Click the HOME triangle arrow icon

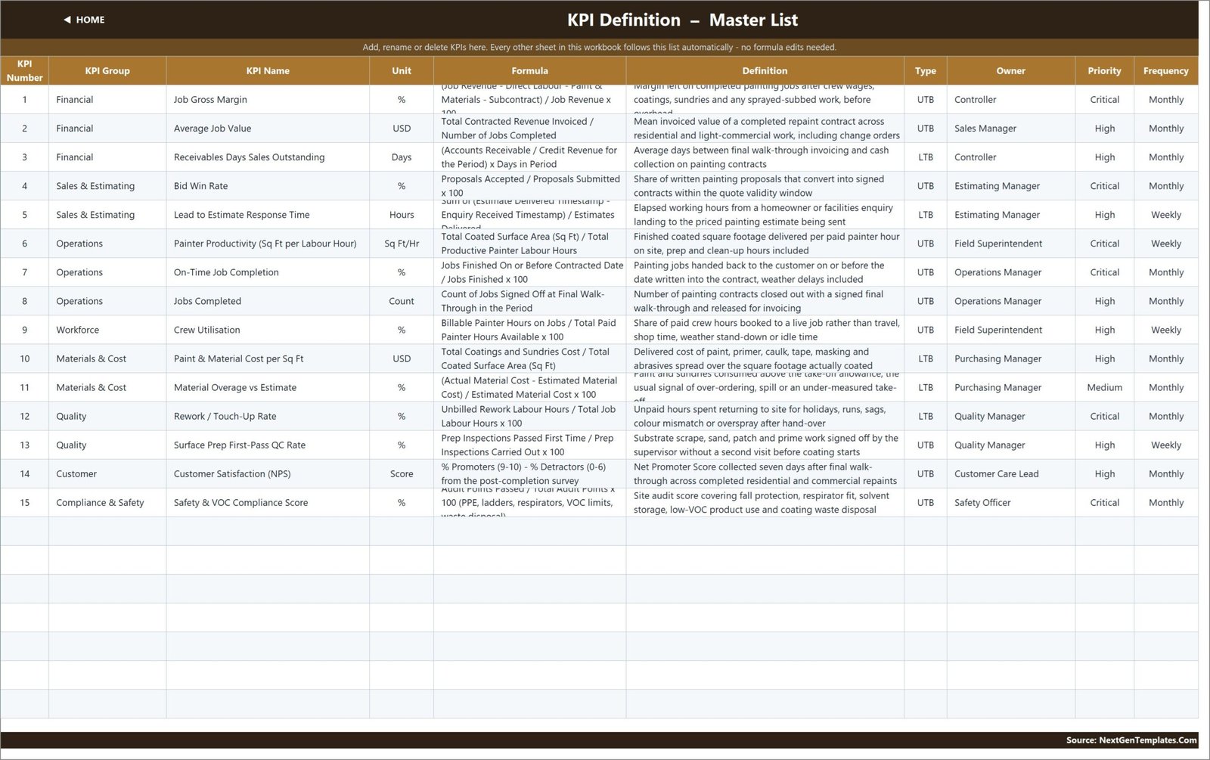tap(67, 20)
